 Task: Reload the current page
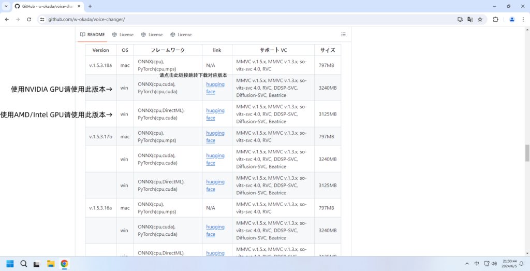pyautogui.click(x=29, y=20)
